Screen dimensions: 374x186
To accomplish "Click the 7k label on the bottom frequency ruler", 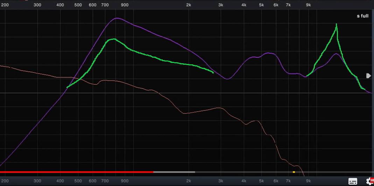I will click(x=288, y=181).
